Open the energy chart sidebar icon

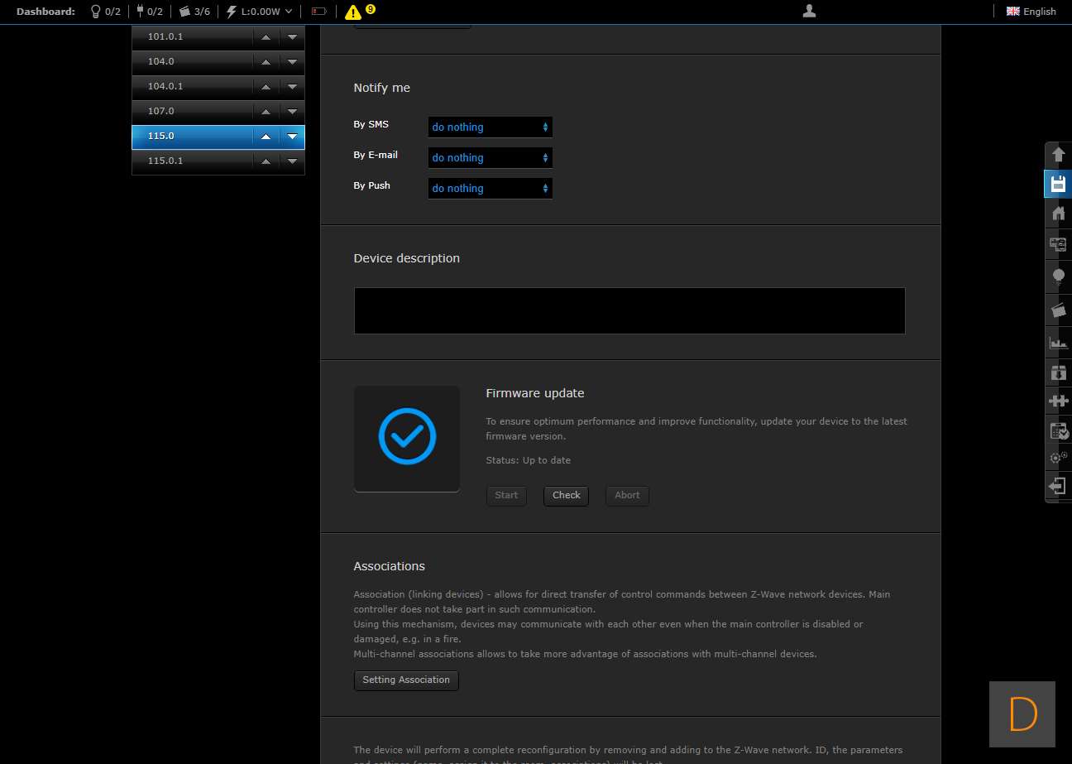pyautogui.click(x=1057, y=342)
